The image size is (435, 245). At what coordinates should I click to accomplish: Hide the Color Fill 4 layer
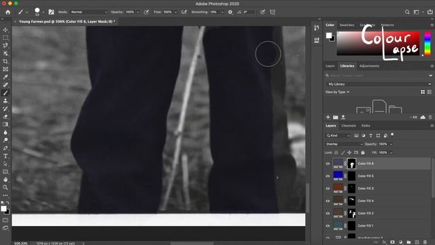(x=328, y=201)
